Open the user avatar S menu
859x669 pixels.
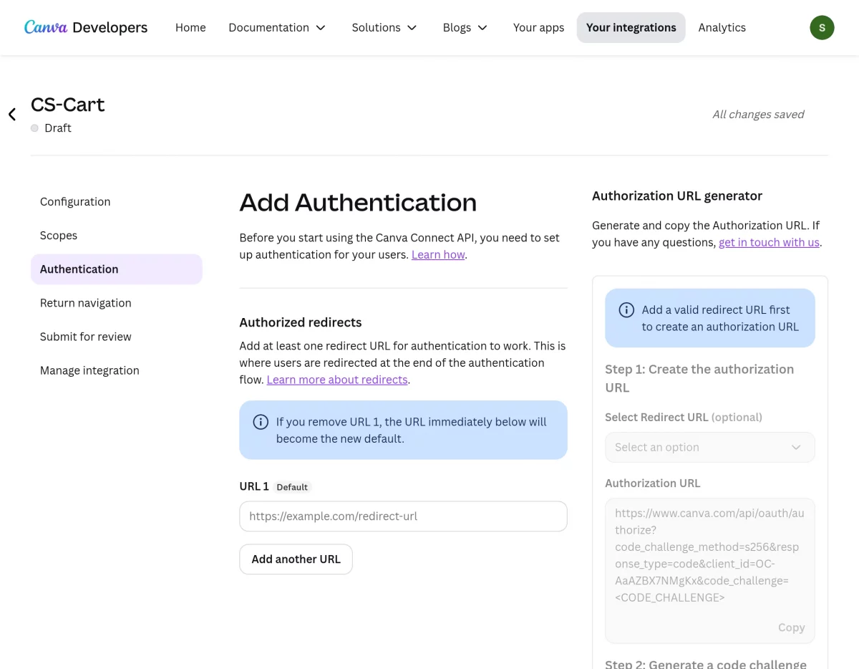click(822, 27)
